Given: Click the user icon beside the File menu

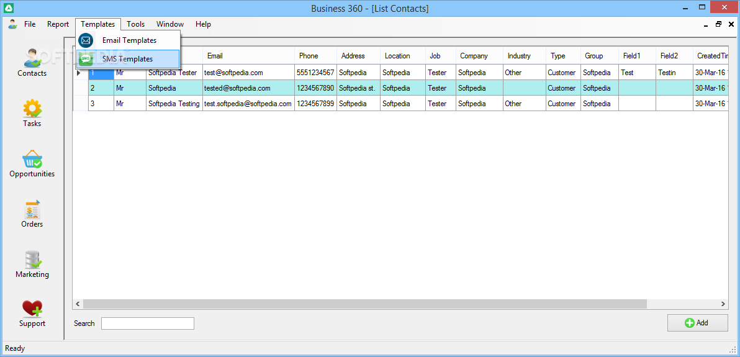Looking at the screenshot, I should click(x=12, y=24).
